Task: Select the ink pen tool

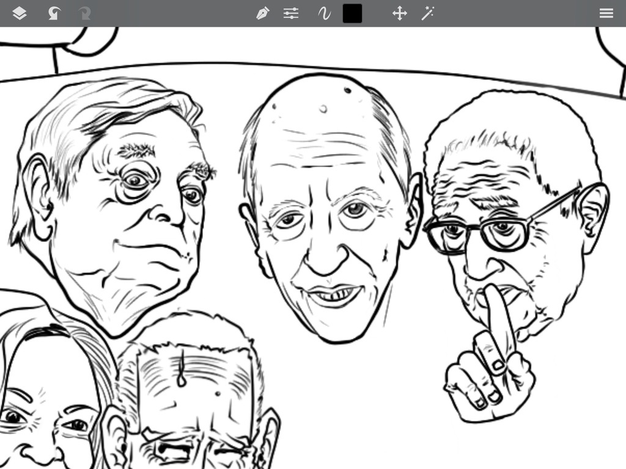Action: tap(262, 13)
